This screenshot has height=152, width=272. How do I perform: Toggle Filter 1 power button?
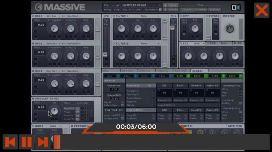114,16
